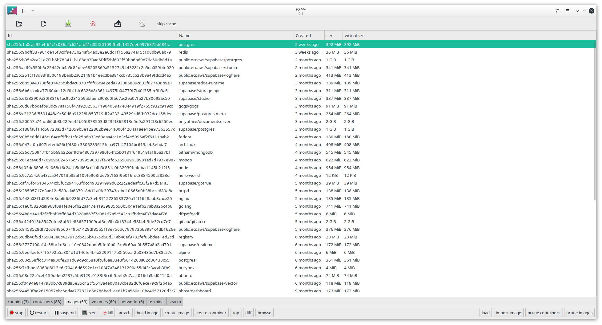Switch to the containers (88) tab

[x=47, y=302]
